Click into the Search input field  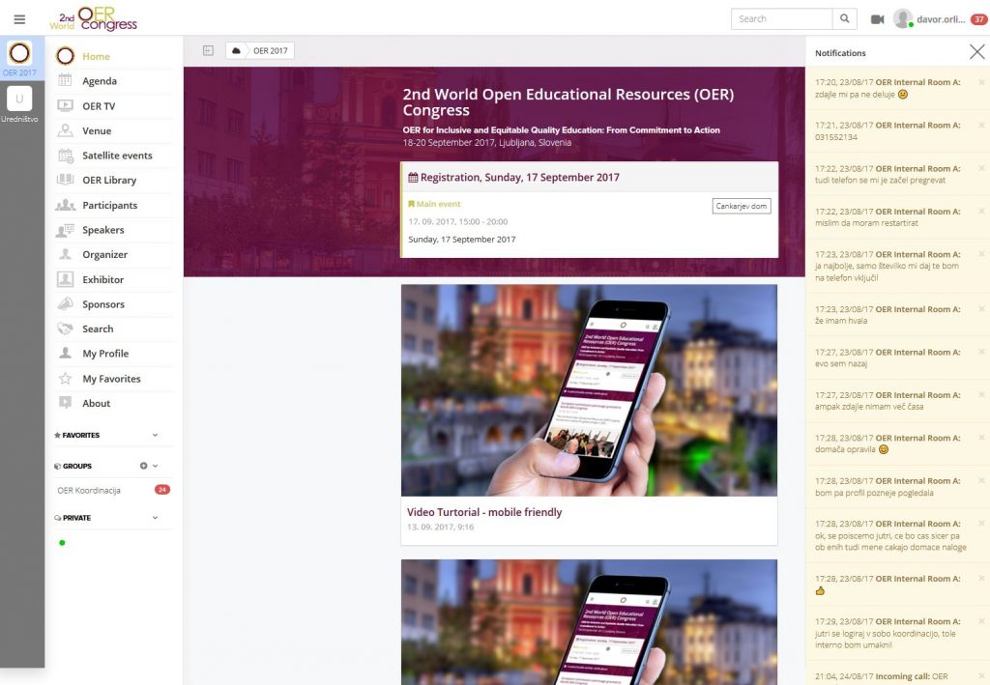click(781, 19)
